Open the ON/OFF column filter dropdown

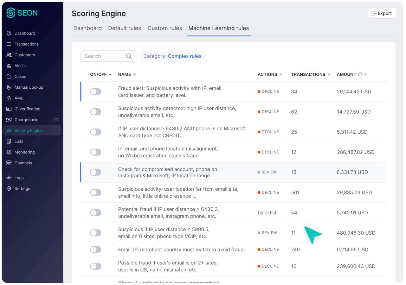[110, 74]
